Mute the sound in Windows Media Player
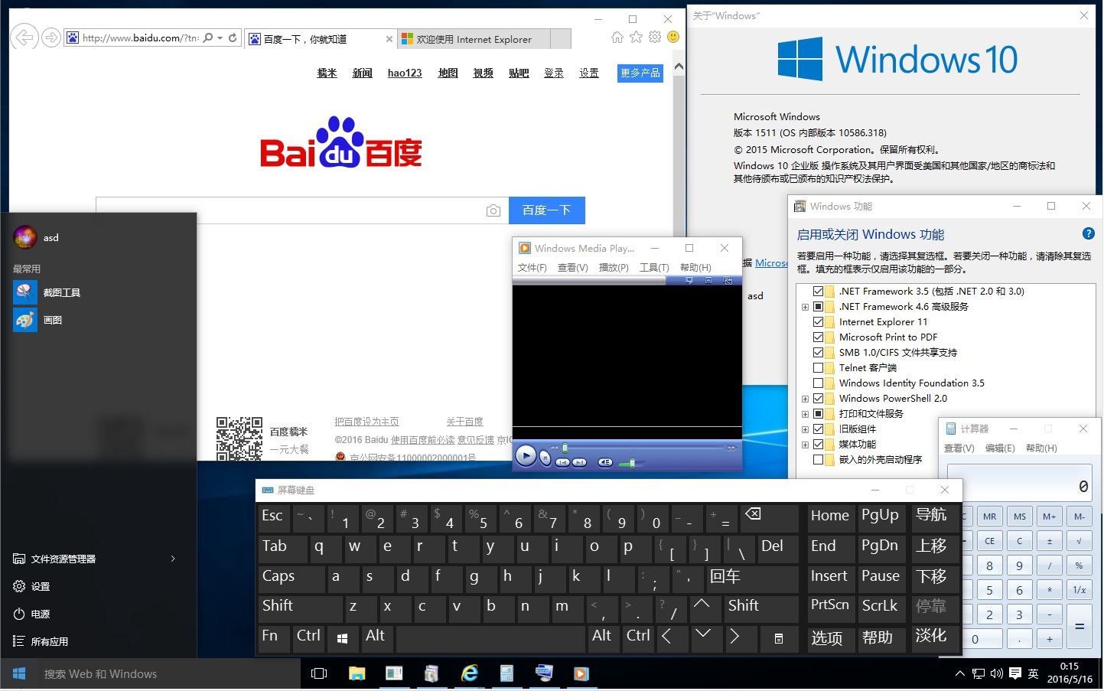Image resolution: width=1104 pixels, height=691 pixels. (x=605, y=462)
